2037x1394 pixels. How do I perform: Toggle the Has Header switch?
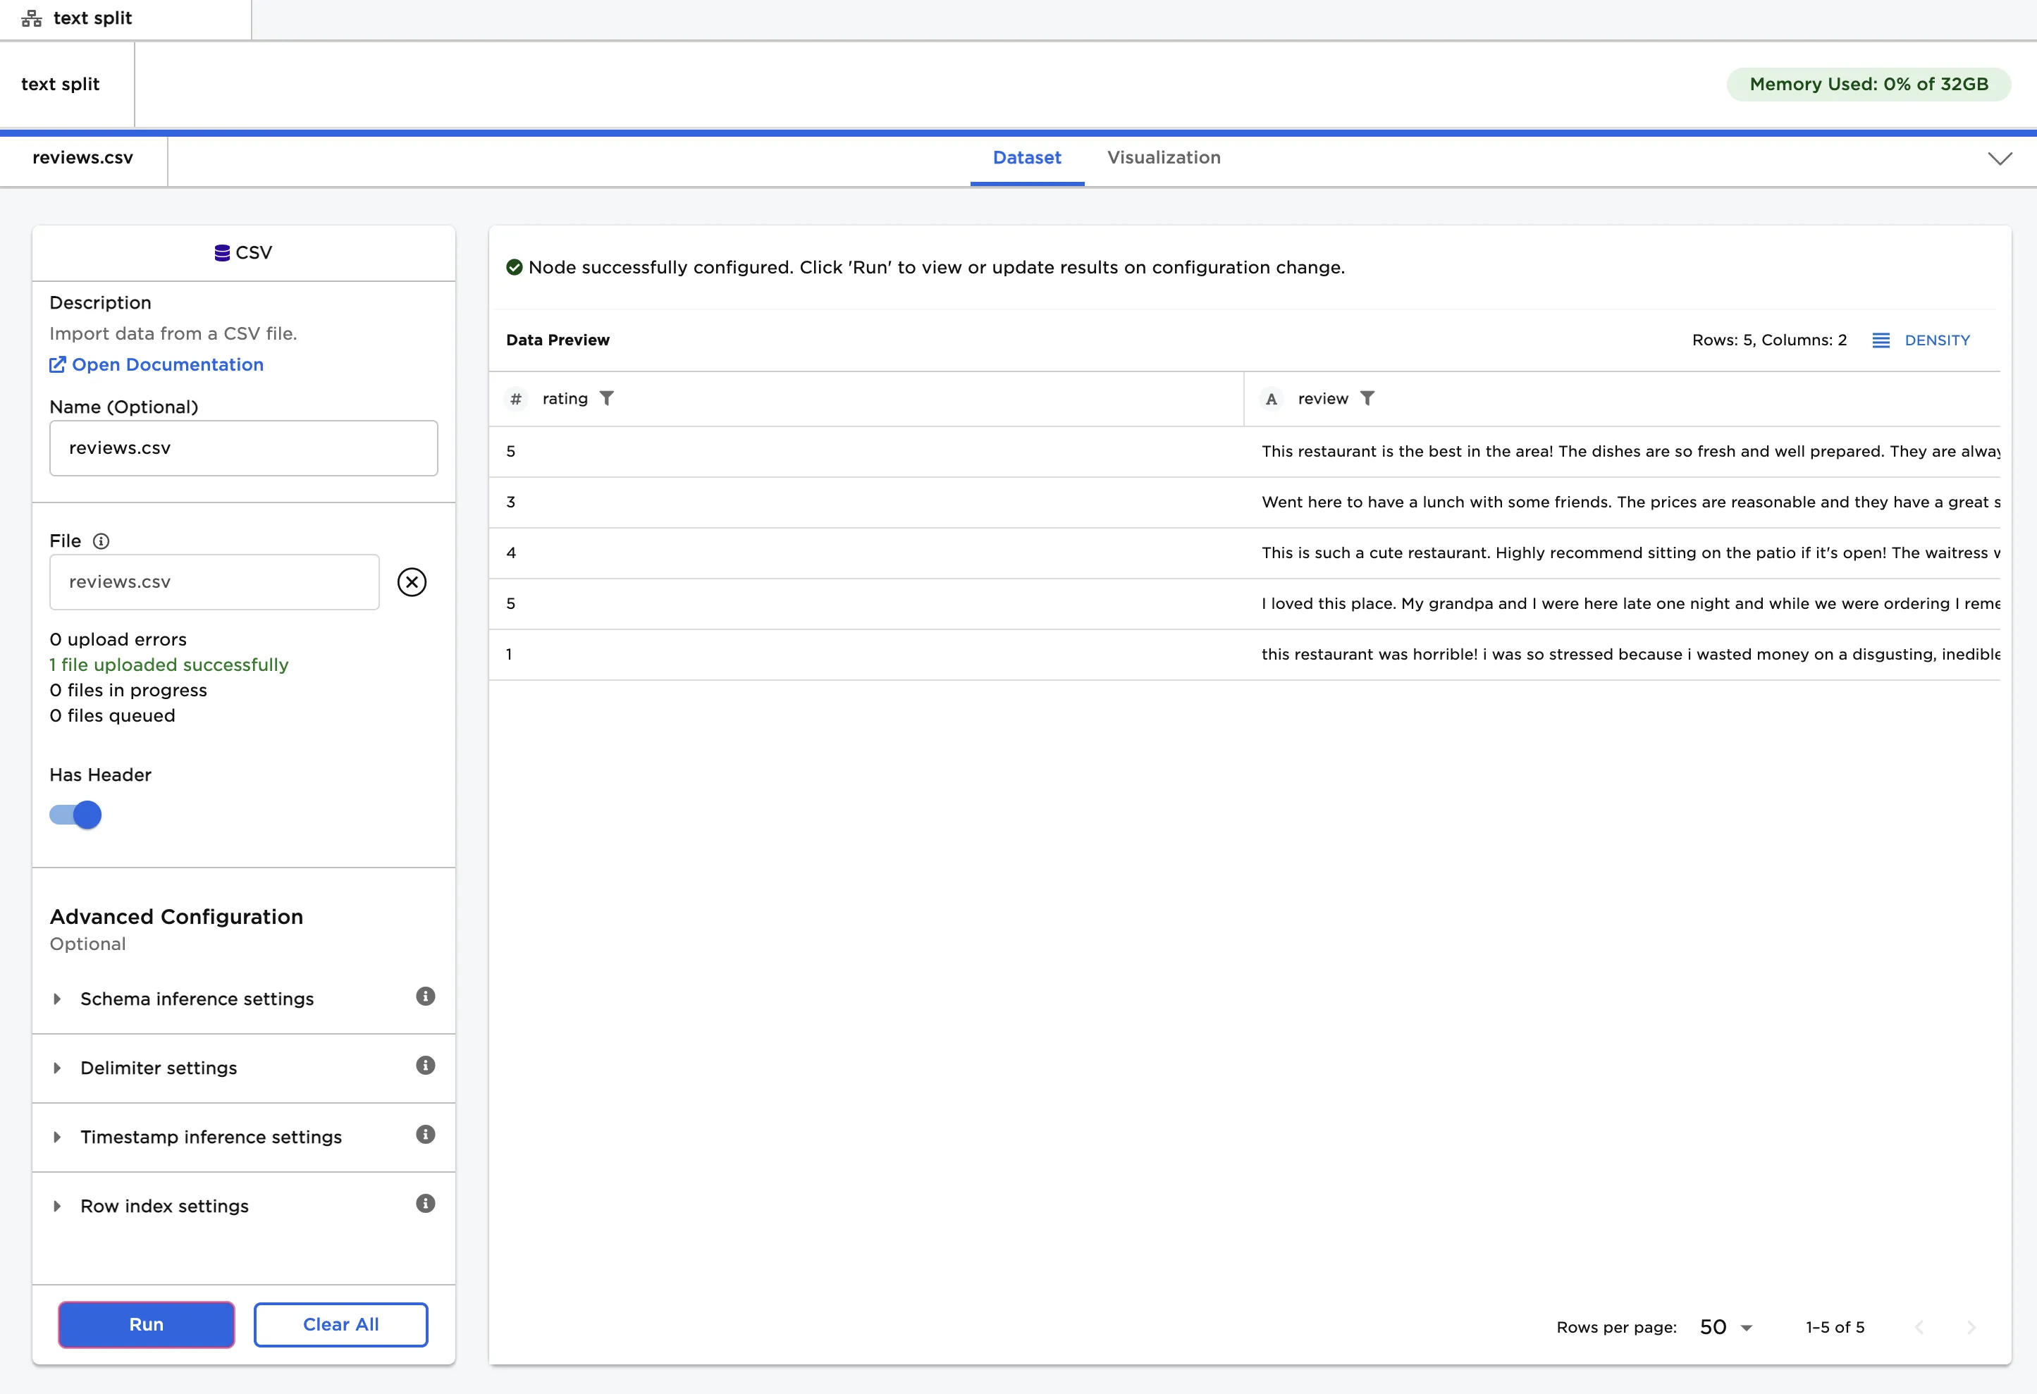point(75,815)
